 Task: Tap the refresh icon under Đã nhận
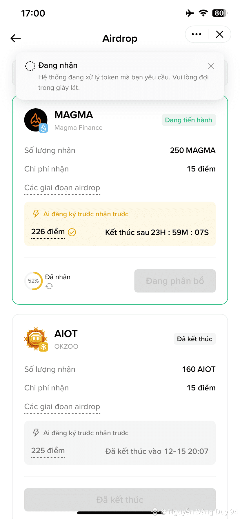pyautogui.click(x=49, y=286)
